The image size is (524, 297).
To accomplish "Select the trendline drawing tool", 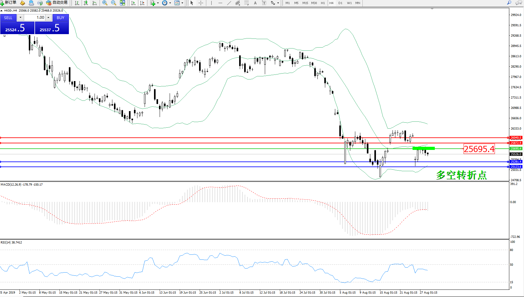I will tap(229, 3).
